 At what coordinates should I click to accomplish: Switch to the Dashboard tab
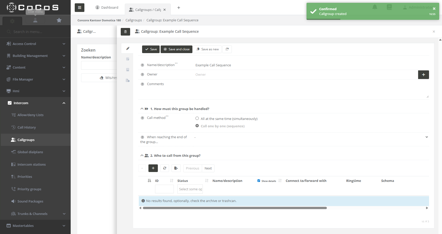pyautogui.click(x=107, y=8)
